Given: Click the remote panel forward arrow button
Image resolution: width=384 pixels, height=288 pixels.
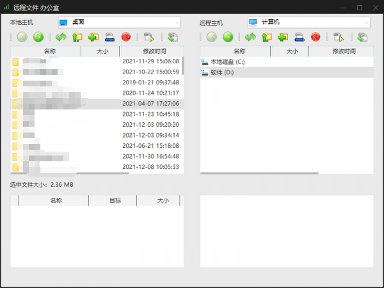Looking at the screenshot, I should coord(228,37).
